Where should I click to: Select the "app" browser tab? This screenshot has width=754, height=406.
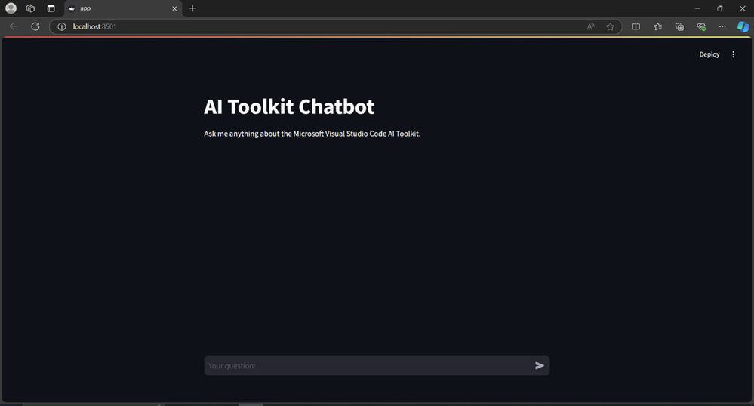pyautogui.click(x=123, y=8)
